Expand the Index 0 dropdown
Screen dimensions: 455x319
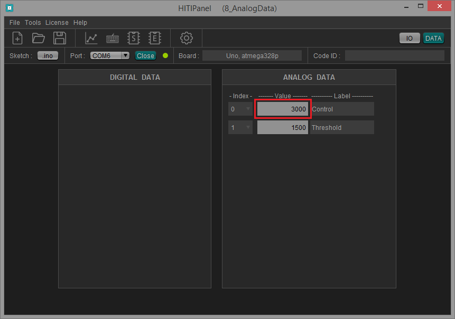(x=240, y=109)
